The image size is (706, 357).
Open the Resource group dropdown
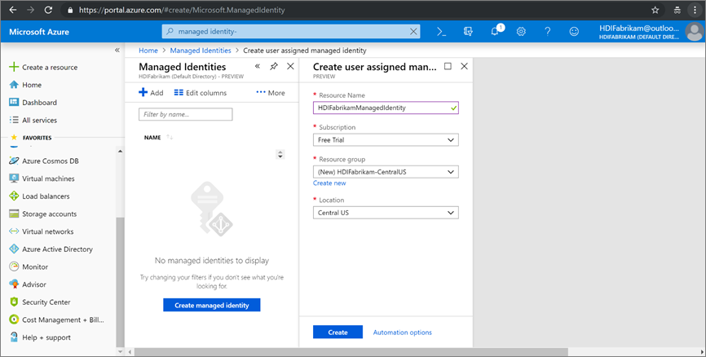(386, 172)
